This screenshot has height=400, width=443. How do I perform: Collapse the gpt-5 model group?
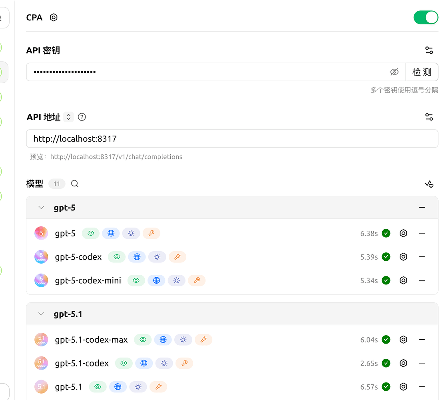tap(41, 208)
